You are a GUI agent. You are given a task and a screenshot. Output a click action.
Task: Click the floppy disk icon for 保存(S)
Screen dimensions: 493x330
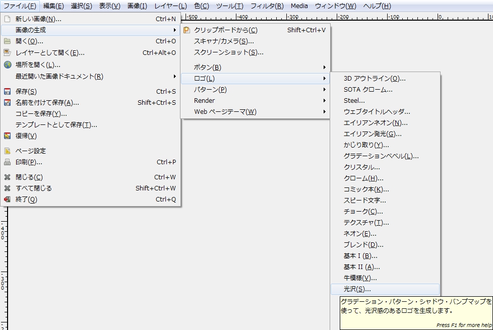point(7,92)
